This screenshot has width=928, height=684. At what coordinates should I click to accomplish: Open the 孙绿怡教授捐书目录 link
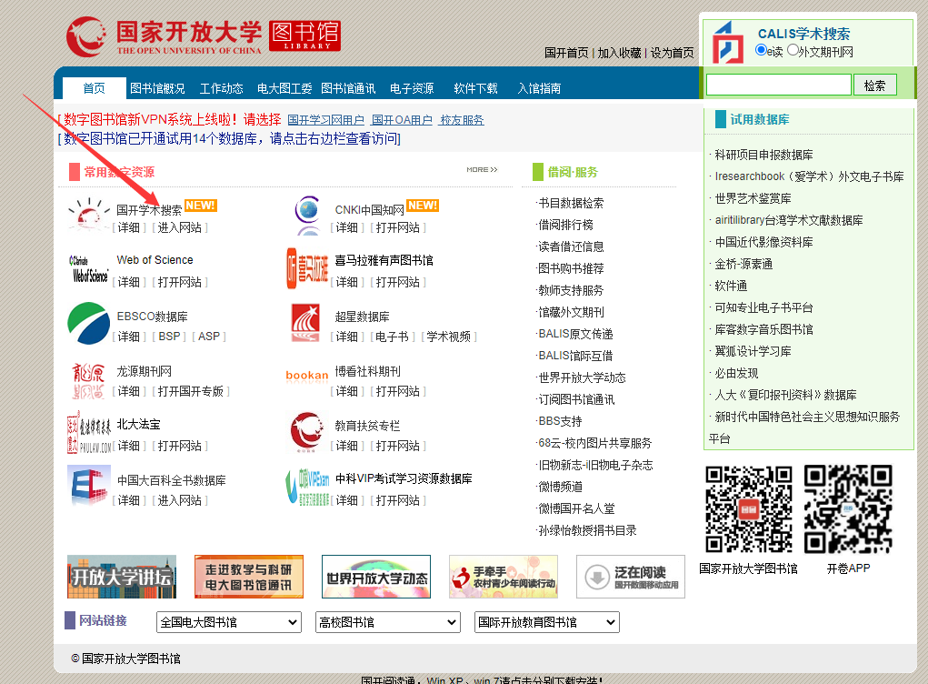pos(587,530)
